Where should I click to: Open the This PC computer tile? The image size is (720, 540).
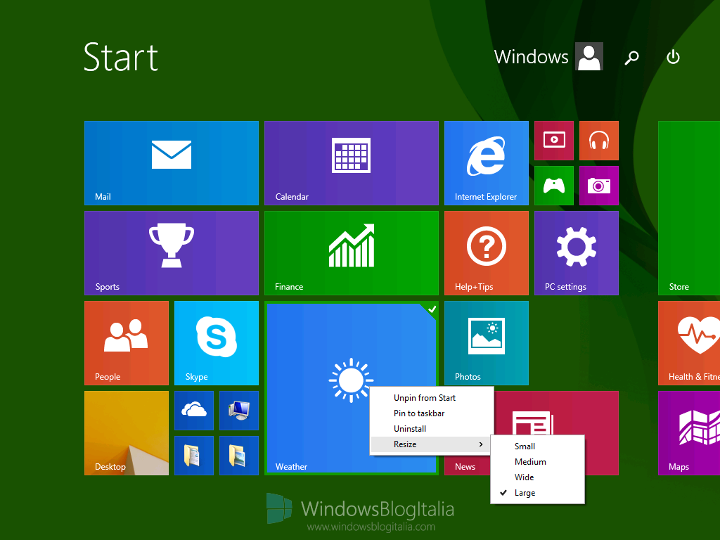[239, 411]
